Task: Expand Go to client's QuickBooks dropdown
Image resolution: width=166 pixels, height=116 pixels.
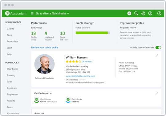Action: click(52, 14)
